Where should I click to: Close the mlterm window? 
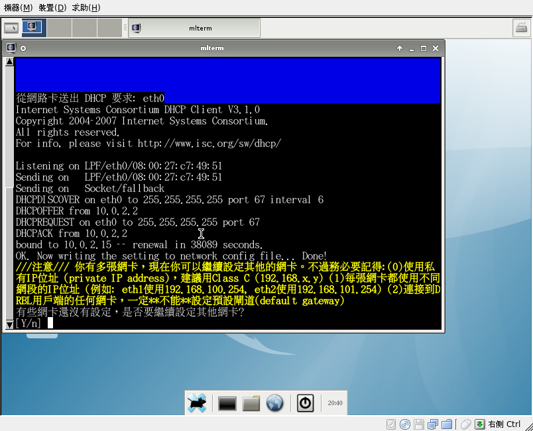(x=436, y=48)
